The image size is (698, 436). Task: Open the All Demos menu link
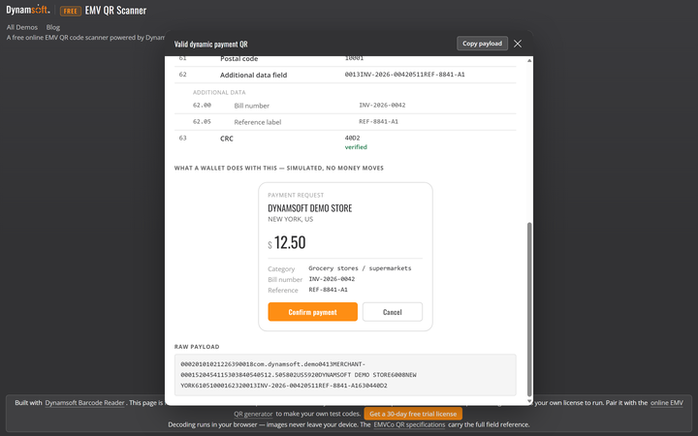(22, 27)
